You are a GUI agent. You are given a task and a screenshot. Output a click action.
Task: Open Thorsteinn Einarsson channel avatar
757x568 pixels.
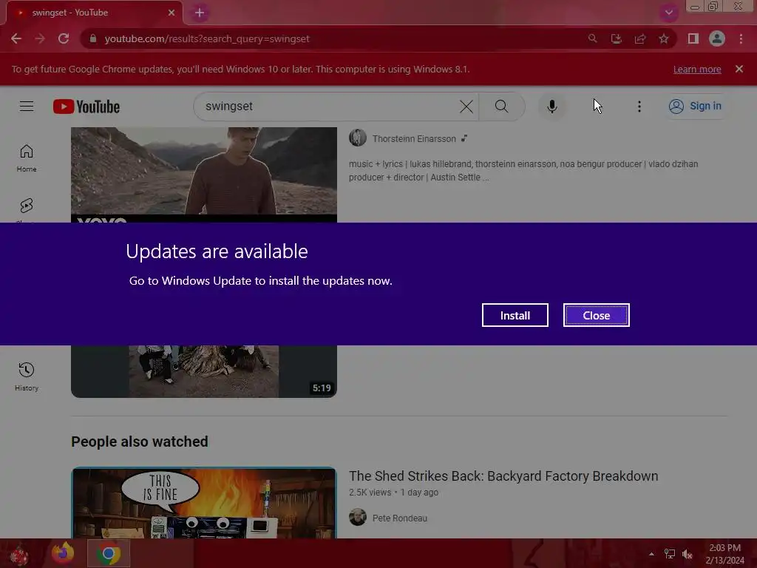point(358,138)
